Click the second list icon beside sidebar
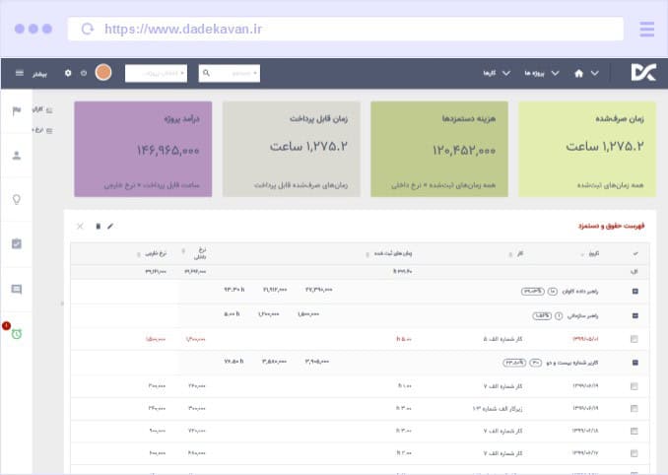 [x=49, y=131]
